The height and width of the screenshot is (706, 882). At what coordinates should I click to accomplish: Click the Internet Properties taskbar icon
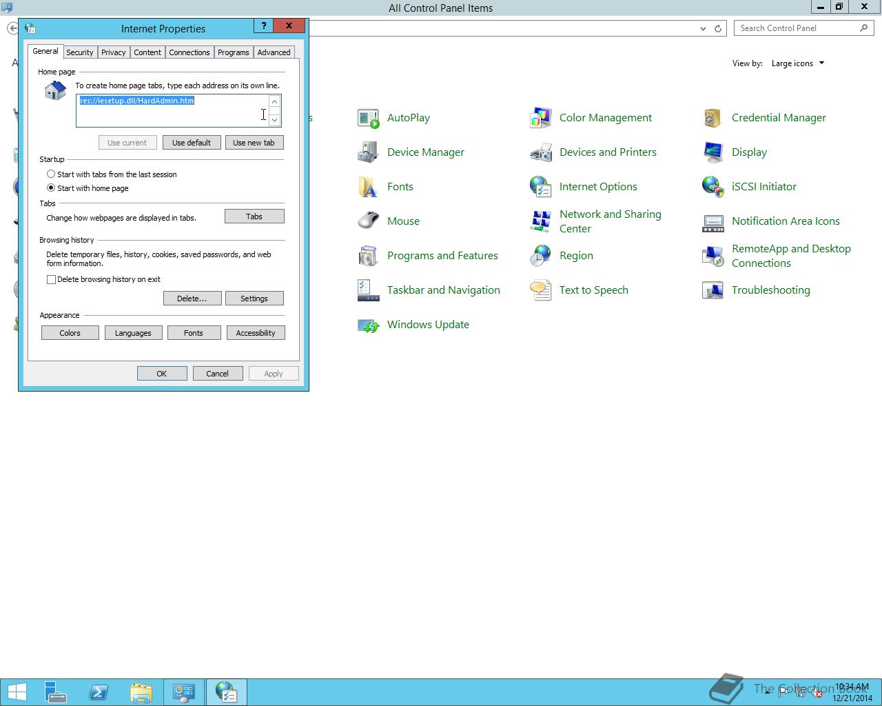coord(226,692)
